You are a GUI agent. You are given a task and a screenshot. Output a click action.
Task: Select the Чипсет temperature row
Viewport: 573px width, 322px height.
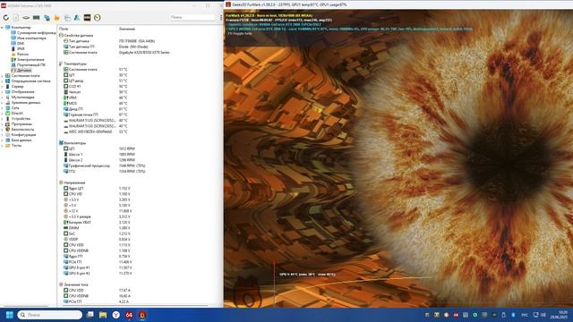click(x=96, y=92)
